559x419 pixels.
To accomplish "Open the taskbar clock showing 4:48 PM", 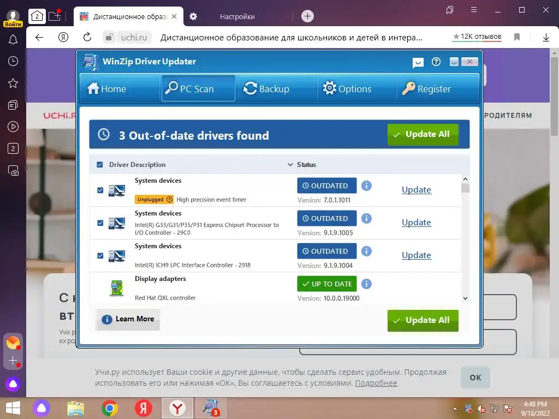I will (x=535, y=409).
